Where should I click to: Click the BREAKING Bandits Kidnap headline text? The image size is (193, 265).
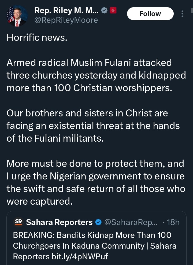coord(92,235)
